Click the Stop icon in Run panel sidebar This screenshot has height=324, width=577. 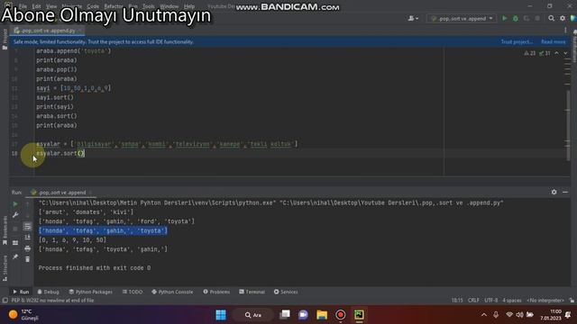[15, 229]
